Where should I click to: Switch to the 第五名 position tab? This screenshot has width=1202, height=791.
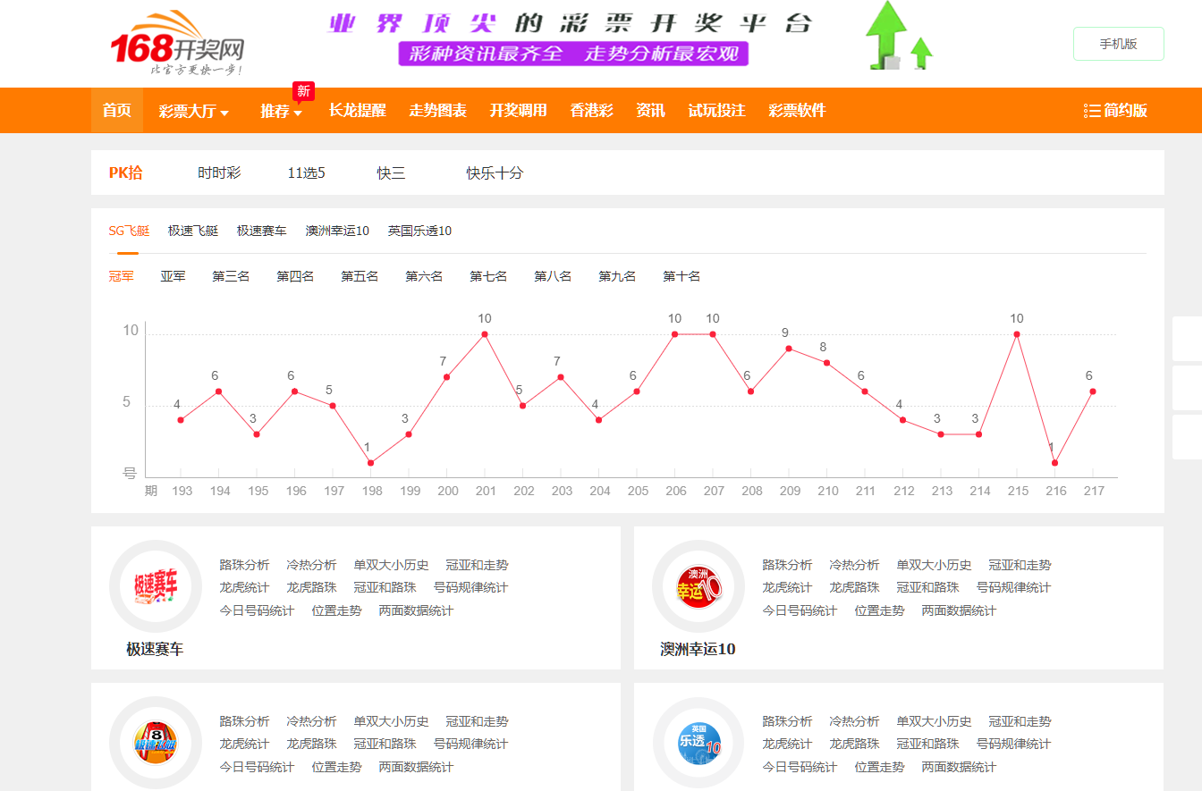359,276
